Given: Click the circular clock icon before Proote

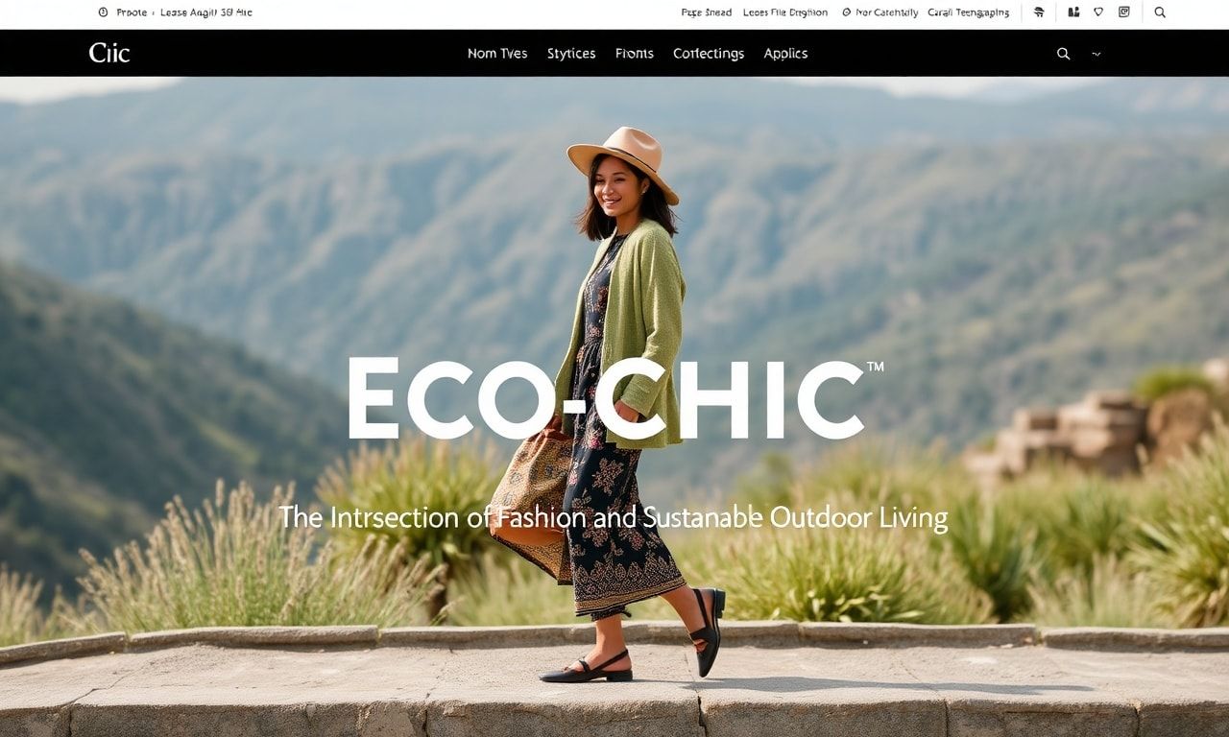Looking at the screenshot, I should [103, 12].
